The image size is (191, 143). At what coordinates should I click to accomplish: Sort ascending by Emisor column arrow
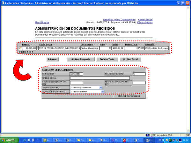31,45
